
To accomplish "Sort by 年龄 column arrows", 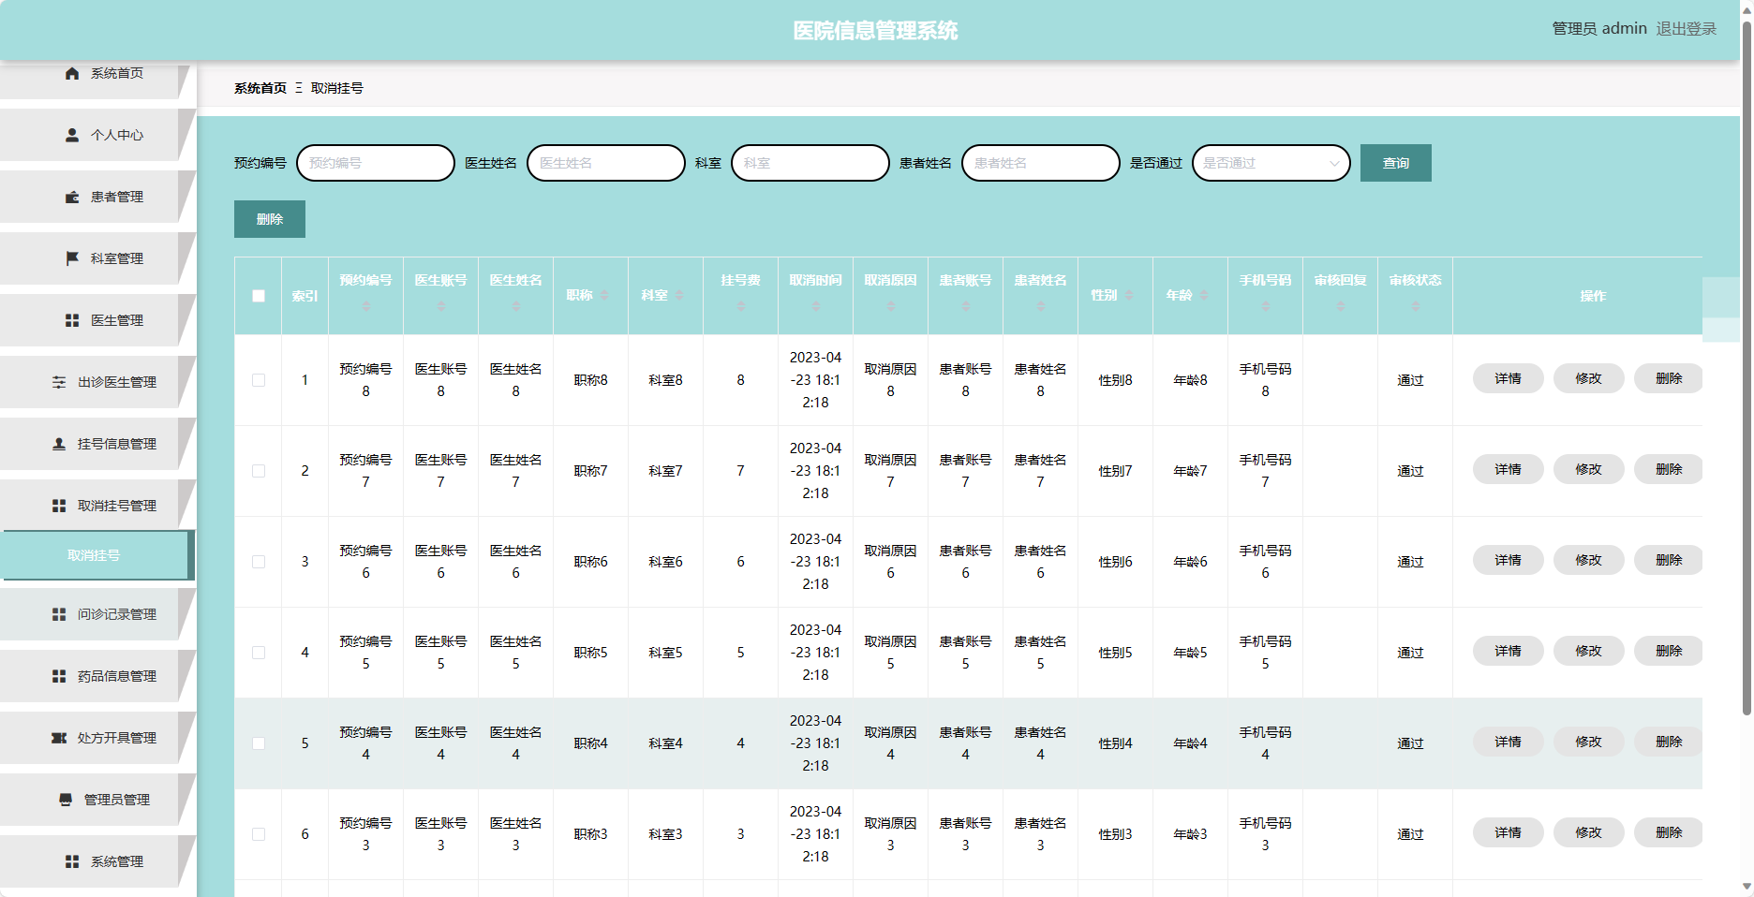I will [1204, 296].
